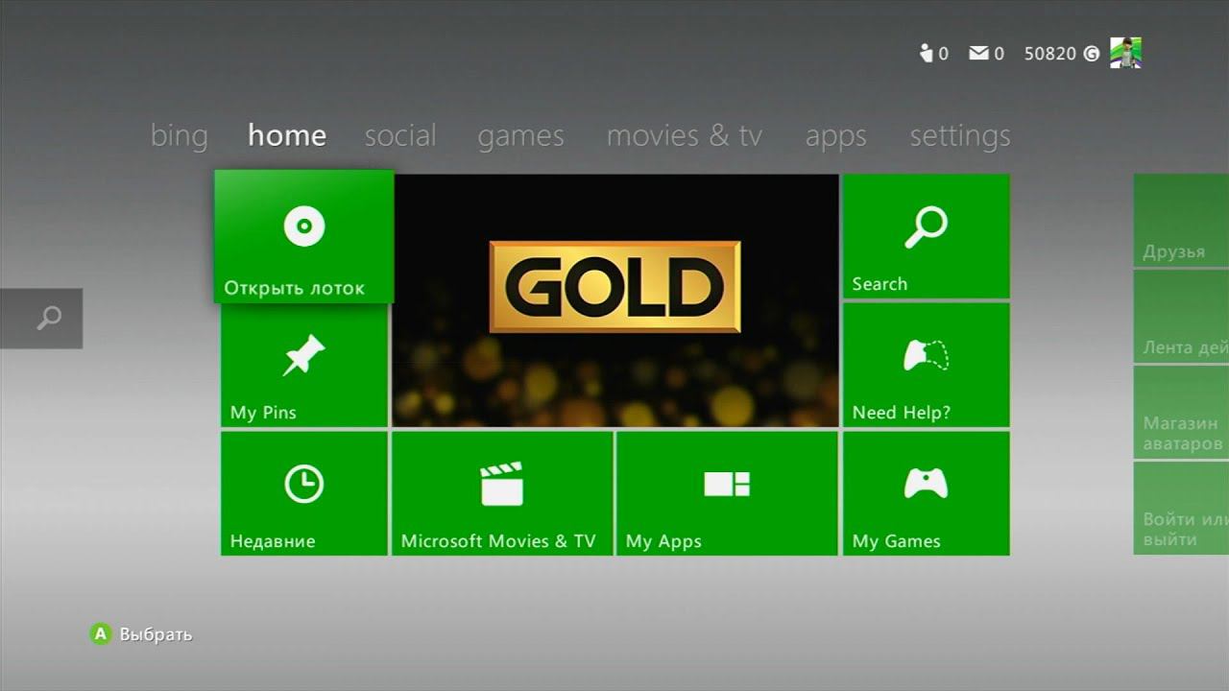Switch to the social tab
Viewport: 1229px width, 691px height.
400,135
